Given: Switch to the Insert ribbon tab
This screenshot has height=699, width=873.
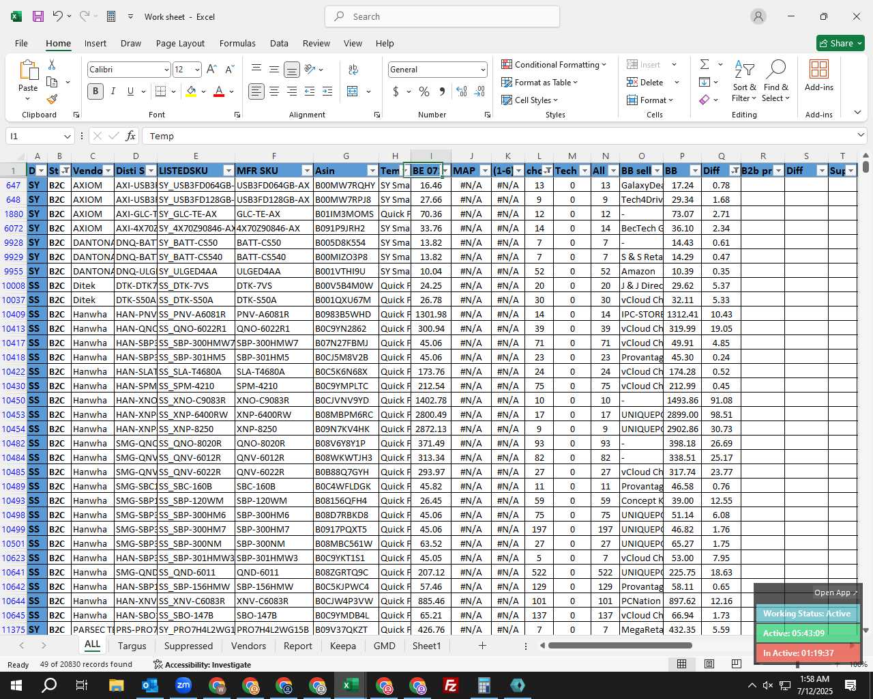Looking at the screenshot, I should pos(95,43).
